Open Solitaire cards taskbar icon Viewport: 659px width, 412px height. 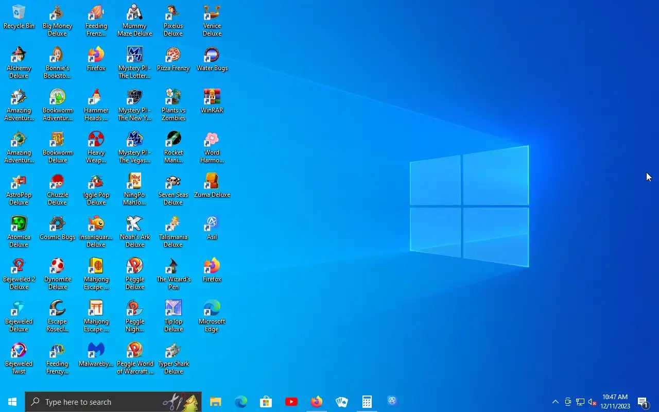(341, 402)
